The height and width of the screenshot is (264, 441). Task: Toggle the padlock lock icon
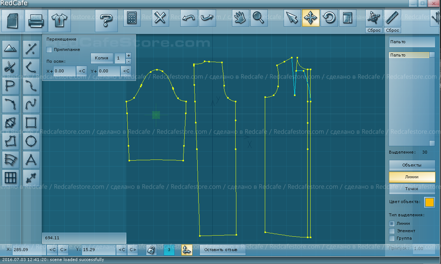pyautogui.click(x=151, y=249)
